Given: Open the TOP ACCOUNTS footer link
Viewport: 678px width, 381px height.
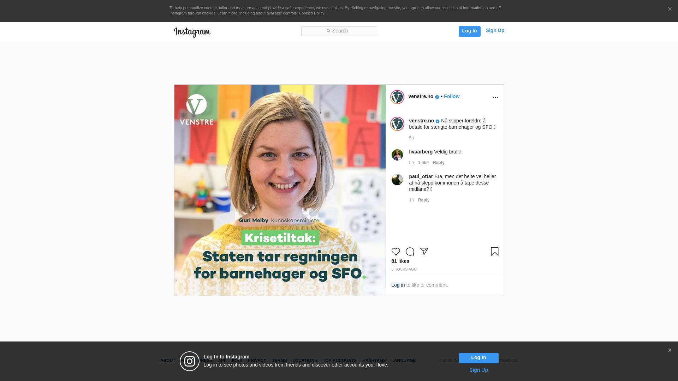Looking at the screenshot, I should (x=339, y=361).
